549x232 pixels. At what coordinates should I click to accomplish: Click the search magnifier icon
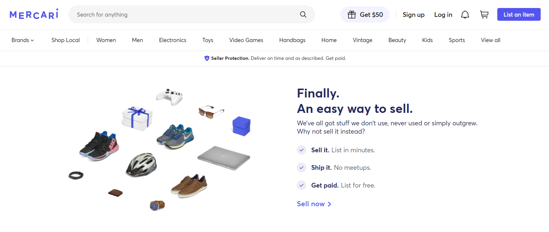tap(303, 15)
